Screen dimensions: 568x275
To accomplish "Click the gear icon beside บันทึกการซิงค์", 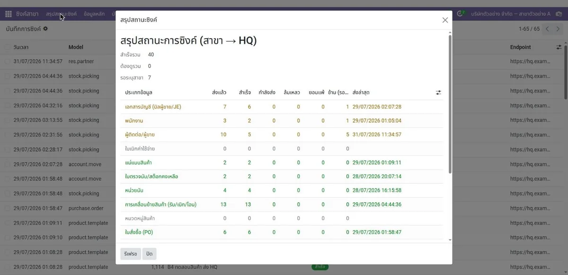I will [x=45, y=29].
